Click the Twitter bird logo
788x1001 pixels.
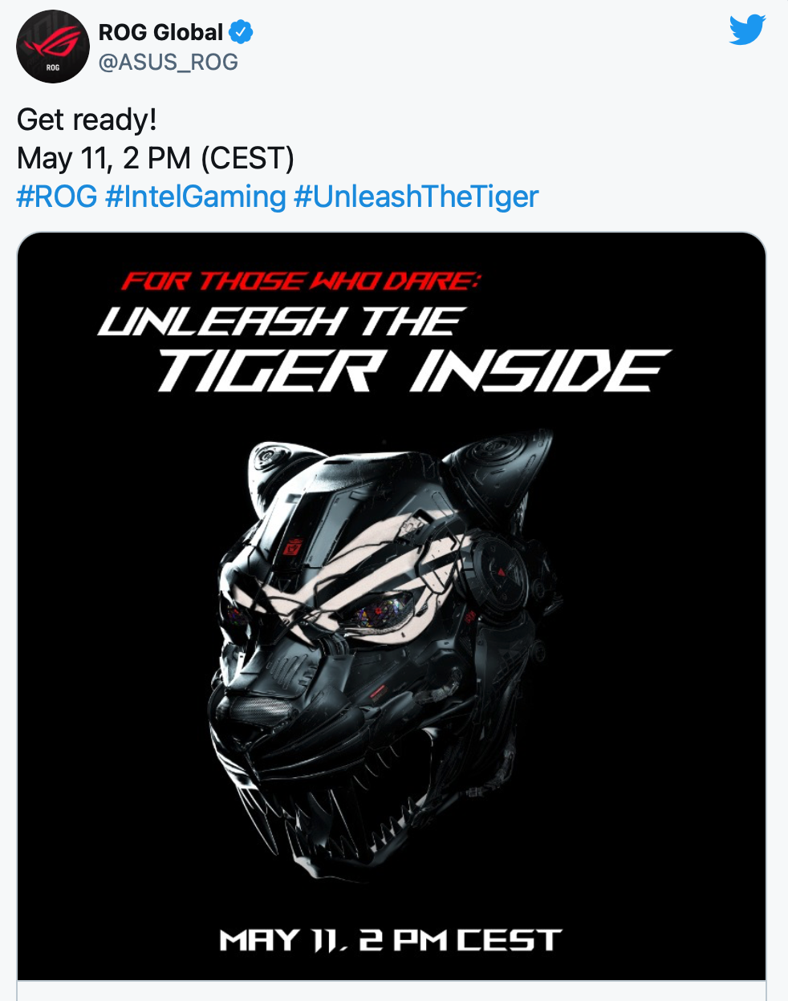tap(747, 30)
